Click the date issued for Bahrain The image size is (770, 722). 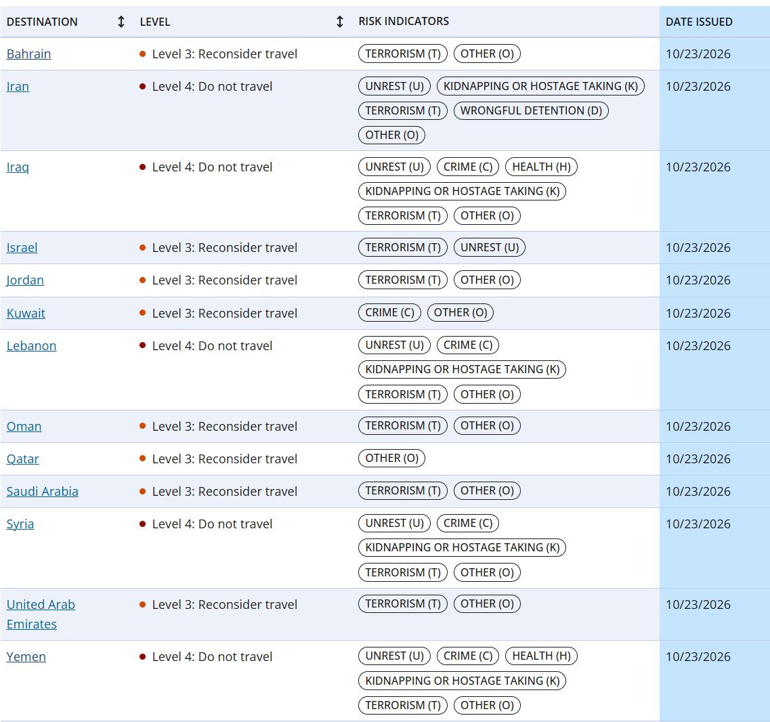pos(698,54)
